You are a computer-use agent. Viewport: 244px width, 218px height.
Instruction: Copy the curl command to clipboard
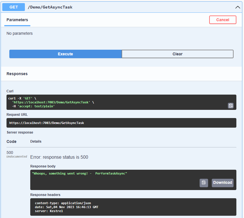[231, 106]
